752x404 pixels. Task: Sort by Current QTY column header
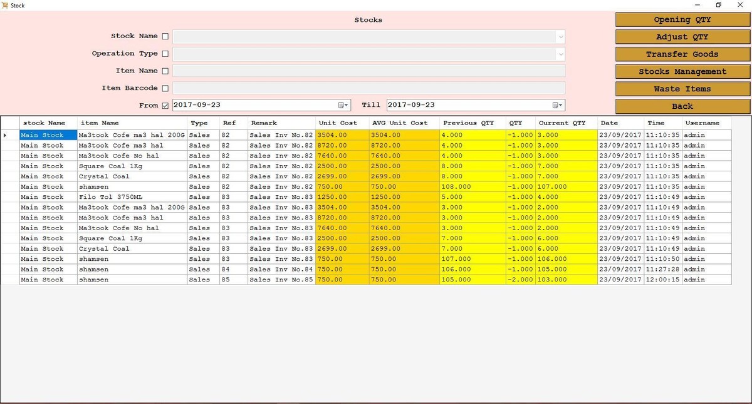click(x=567, y=123)
